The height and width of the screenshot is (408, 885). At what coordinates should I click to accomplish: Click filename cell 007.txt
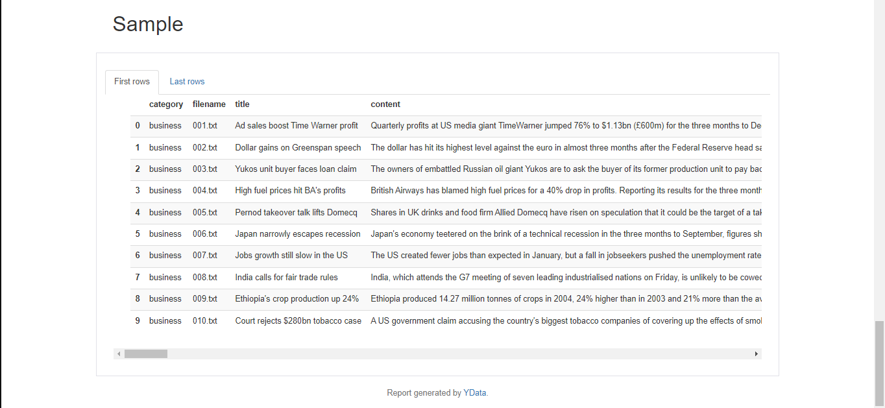coord(205,256)
